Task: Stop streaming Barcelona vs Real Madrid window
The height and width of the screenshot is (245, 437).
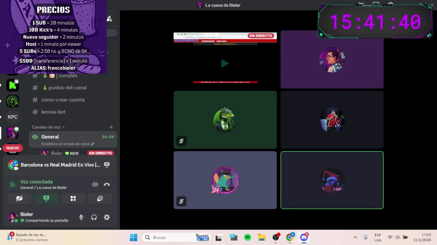Action: point(107,165)
